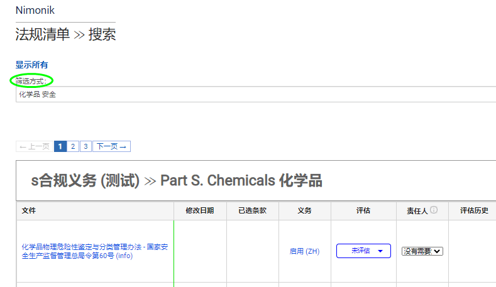Click the 修改日期 column header
The width and height of the screenshot is (496, 287).
pyautogui.click(x=199, y=211)
